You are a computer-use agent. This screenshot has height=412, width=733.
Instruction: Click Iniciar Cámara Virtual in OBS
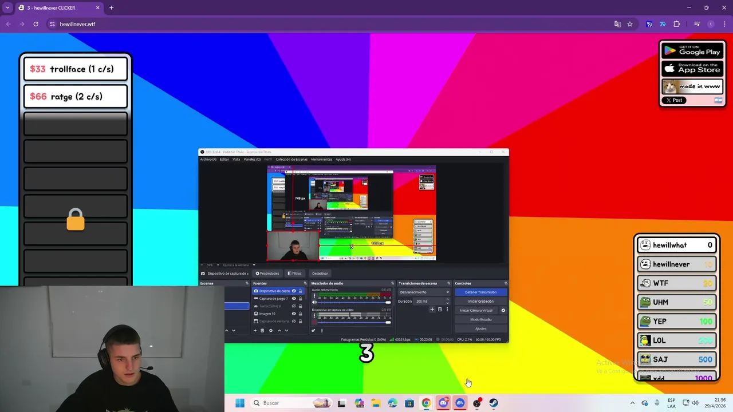click(476, 311)
